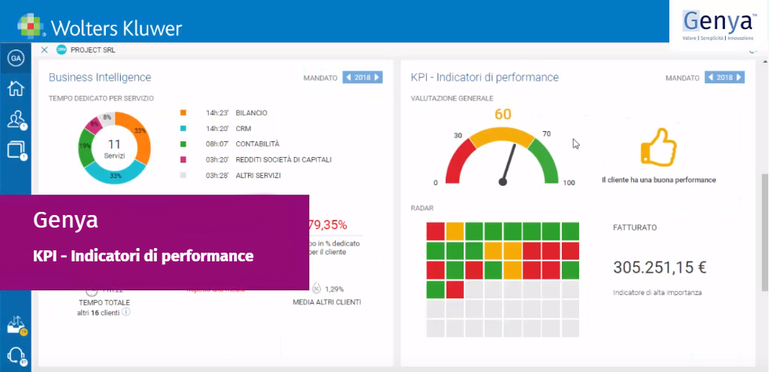Click the 14h:20' CRM legend row
The image size is (769, 372).
(x=216, y=129)
